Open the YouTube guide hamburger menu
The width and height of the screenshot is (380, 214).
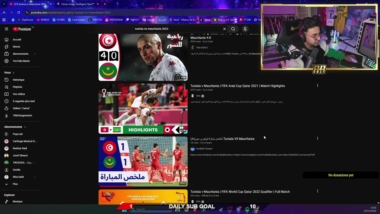6,29
